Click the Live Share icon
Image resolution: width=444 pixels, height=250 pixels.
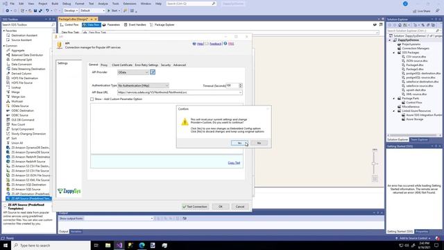pyautogui.click(x=422, y=11)
